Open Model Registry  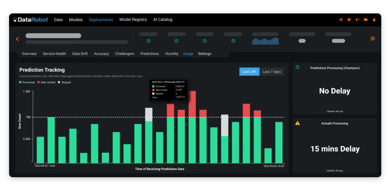coord(133,20)
